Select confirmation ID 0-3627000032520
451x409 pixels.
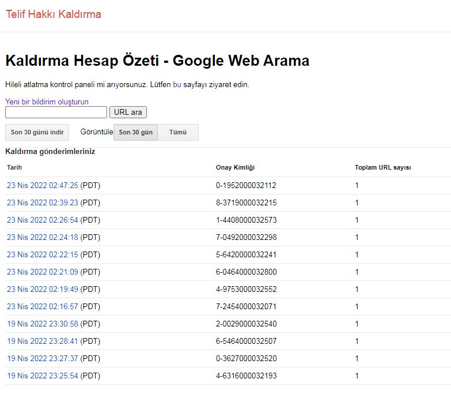tap(246, 358)
